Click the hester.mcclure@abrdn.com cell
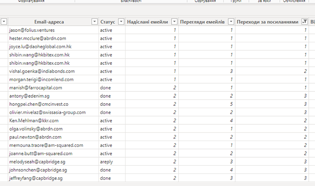This screenshot has width=315, height=186. tap(53, 38)
